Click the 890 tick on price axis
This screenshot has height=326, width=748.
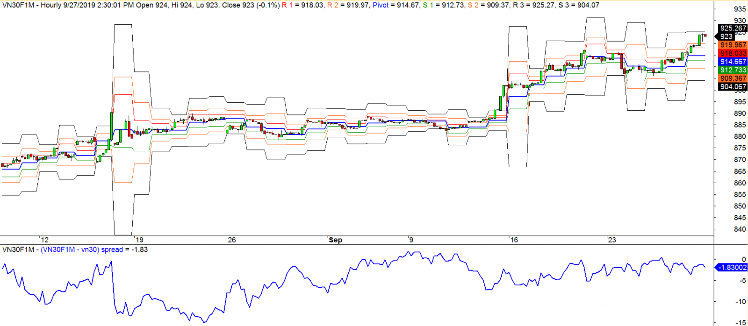coord(740,113)
